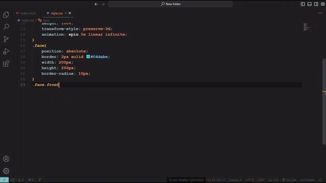Open the remote window status bar button

tap(4, 180)
